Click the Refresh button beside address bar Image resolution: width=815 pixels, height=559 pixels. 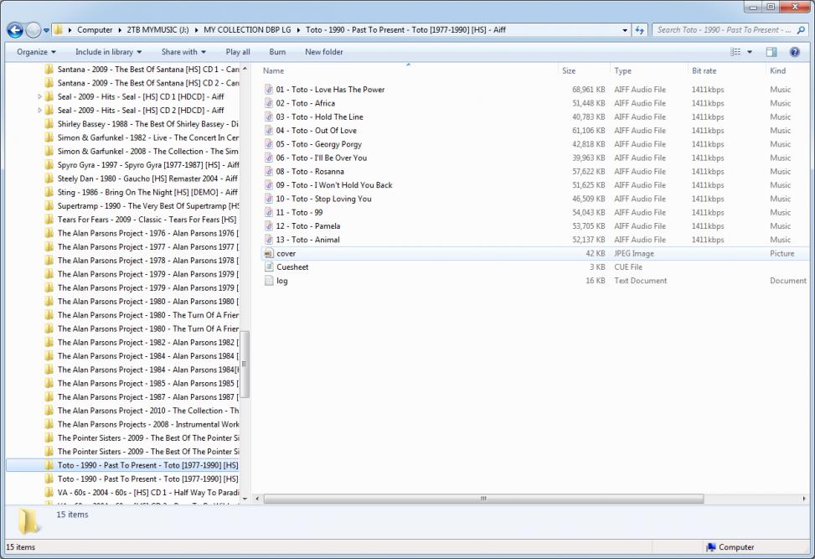(x=640, y=30)
